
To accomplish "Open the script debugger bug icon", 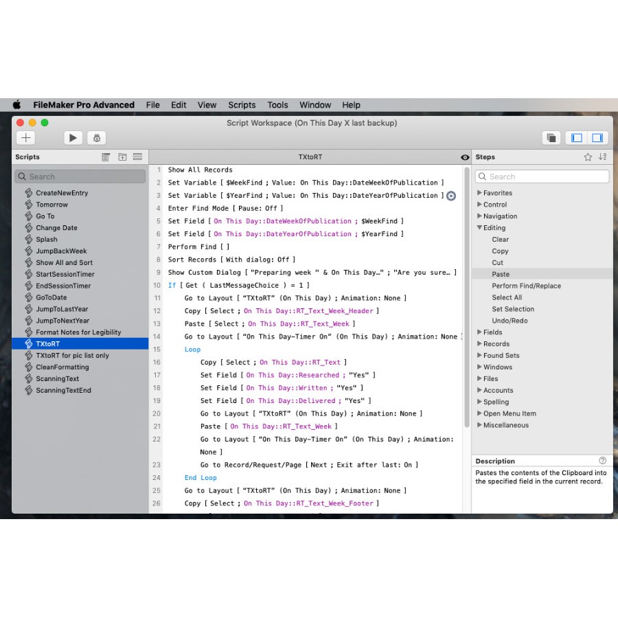I will 97,138.
